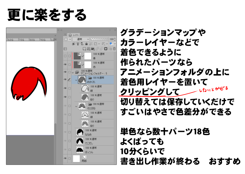The height and width of the screenshot is (174, 245).
Task: Open the layer palette hamburger menu
Action: (65, 34)
